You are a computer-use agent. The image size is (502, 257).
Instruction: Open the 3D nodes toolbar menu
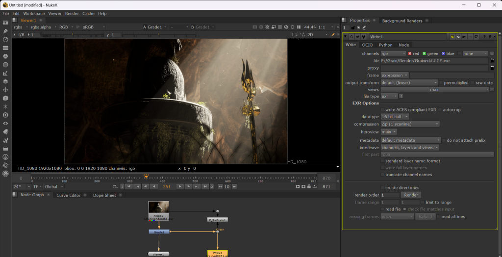[5, 98]
